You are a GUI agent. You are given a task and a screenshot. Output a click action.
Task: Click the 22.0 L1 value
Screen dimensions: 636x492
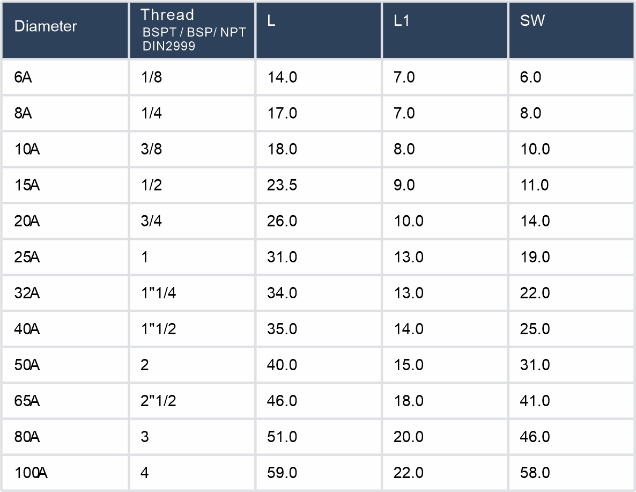[409, 473]
